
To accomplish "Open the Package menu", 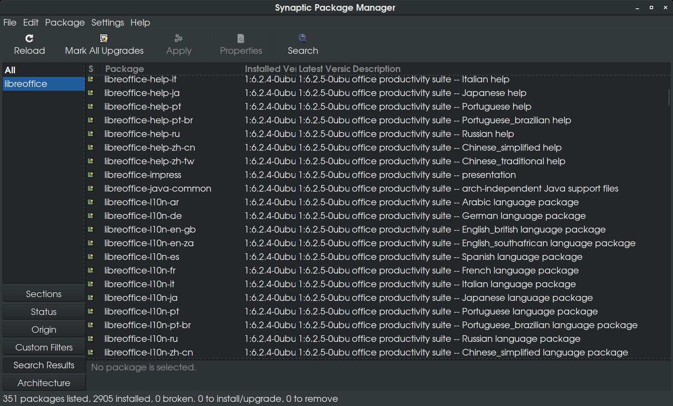I will pos(65,22).
